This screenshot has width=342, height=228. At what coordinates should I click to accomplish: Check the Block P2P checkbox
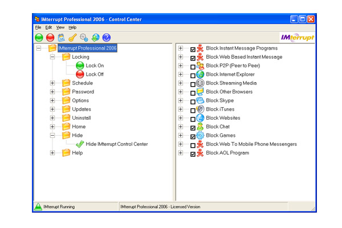(x=193, y=67)
